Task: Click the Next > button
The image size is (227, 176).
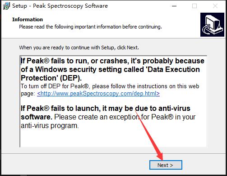Action: pyautogui.click(x=166, y=165)
